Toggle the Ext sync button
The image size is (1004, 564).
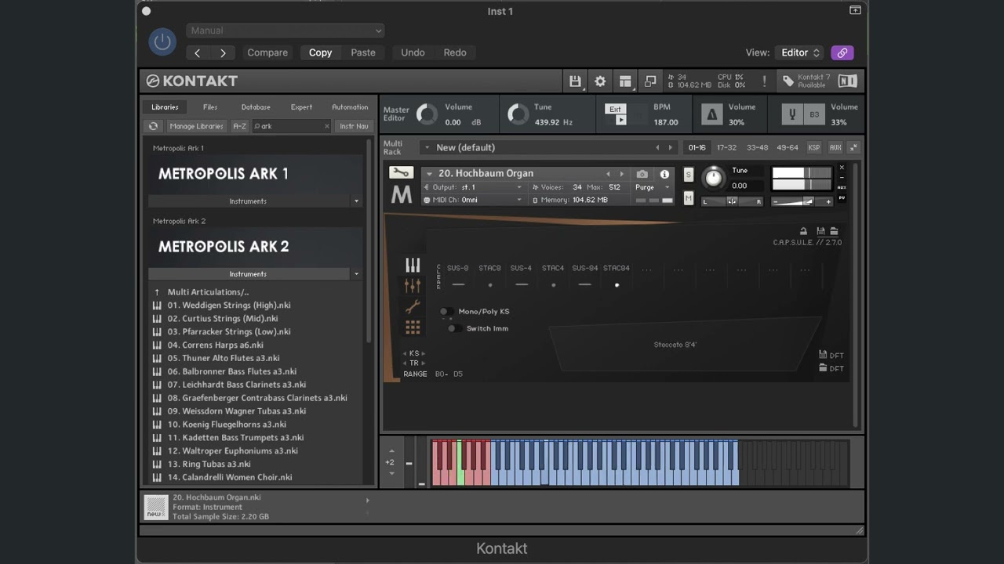click(x=616, y=109)
